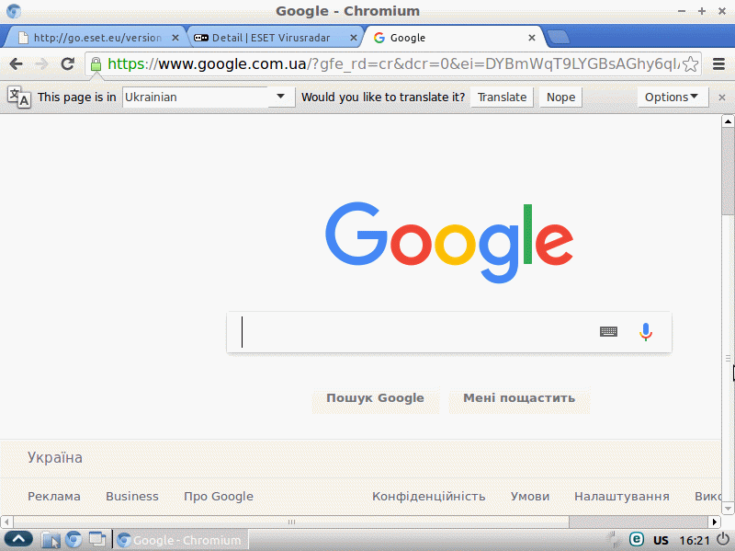
Task: Click the Translate button
Action: (502, 98)
